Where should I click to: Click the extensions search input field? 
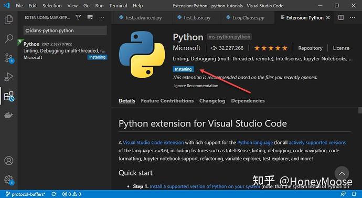pos(65,30)
